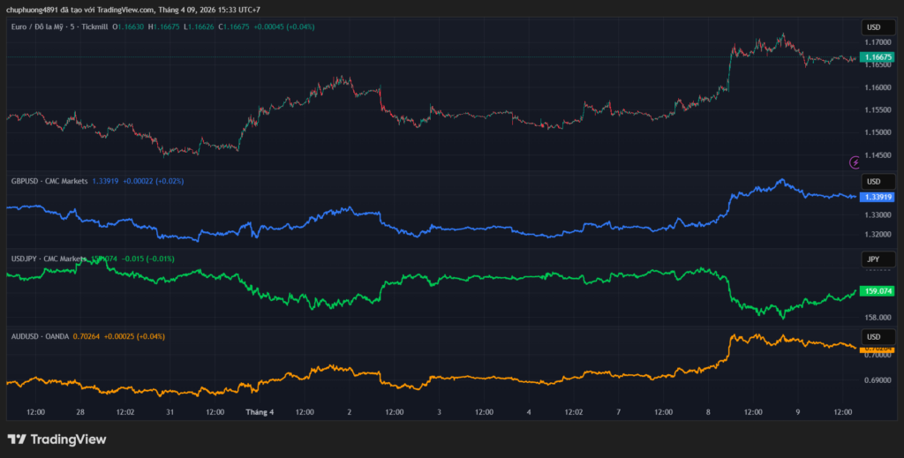Select the GBPUSD CMC Markets legend label
The height and width of the screenshot is (458, 904).
(x=49, y=181)
